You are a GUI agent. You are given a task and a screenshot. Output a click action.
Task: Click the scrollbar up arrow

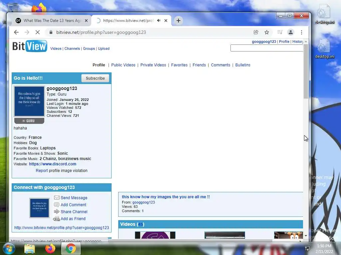pos(306,42)
